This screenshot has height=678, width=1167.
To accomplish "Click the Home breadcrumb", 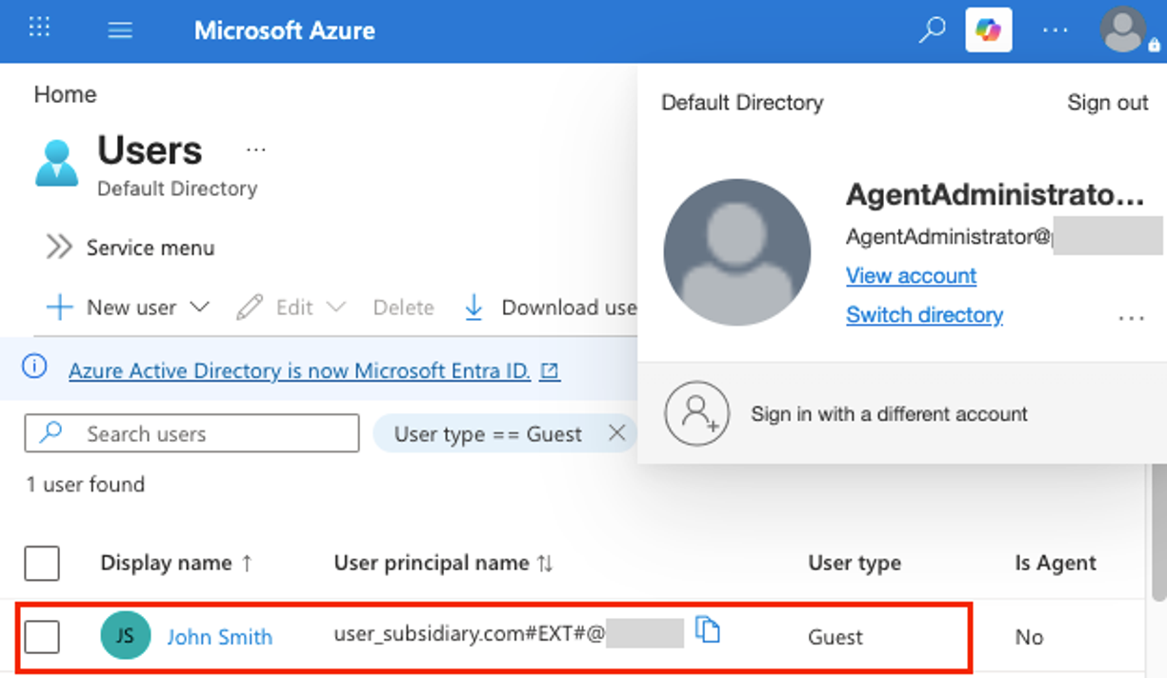I will tap(65, 94).
